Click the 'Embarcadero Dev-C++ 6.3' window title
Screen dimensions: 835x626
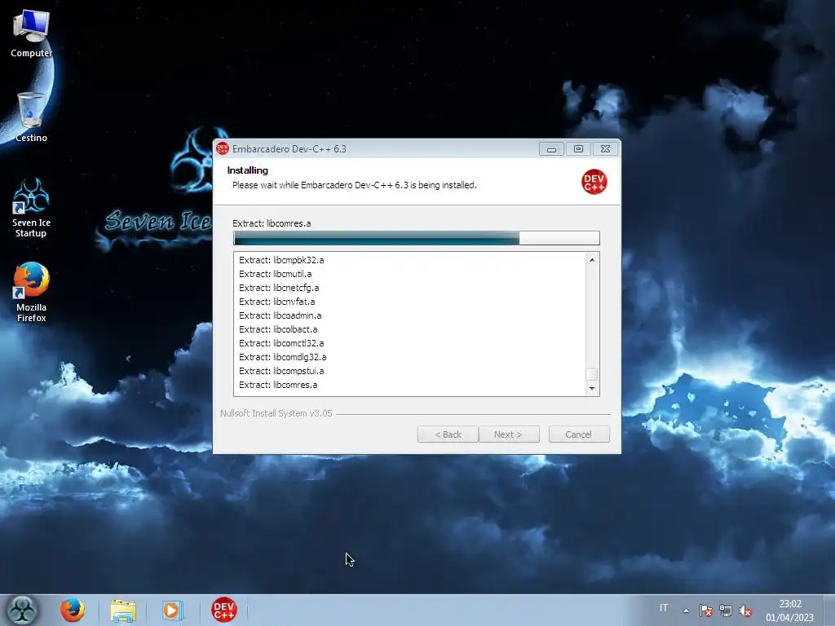[289, 149]
